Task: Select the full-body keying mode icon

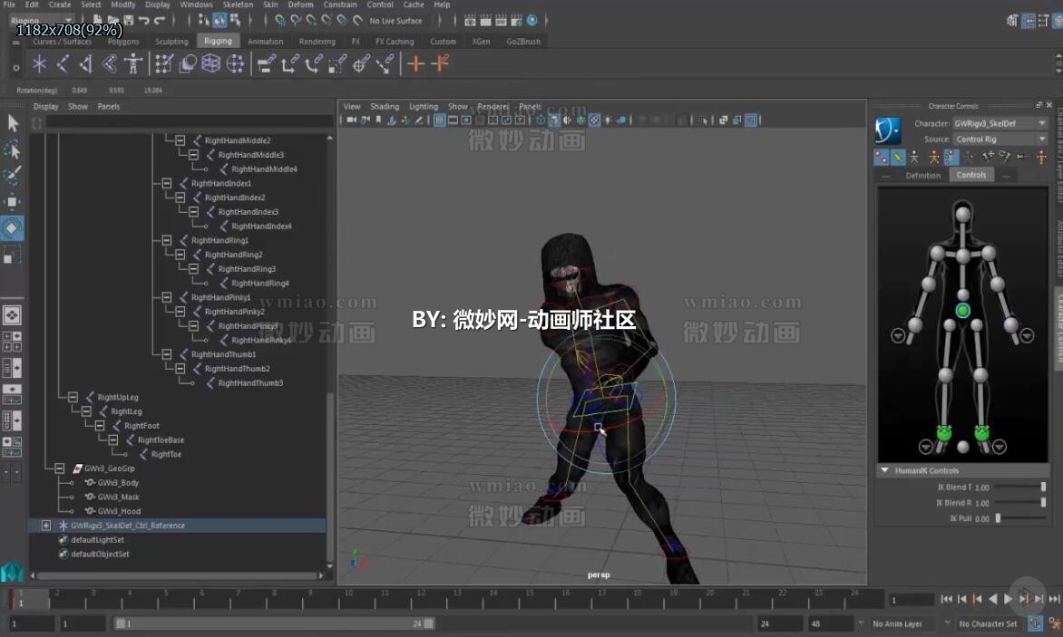Action: (x=915, y=157)
